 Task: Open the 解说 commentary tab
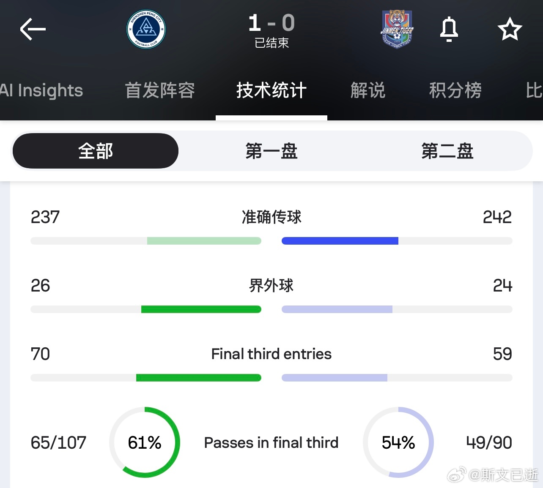368,90
